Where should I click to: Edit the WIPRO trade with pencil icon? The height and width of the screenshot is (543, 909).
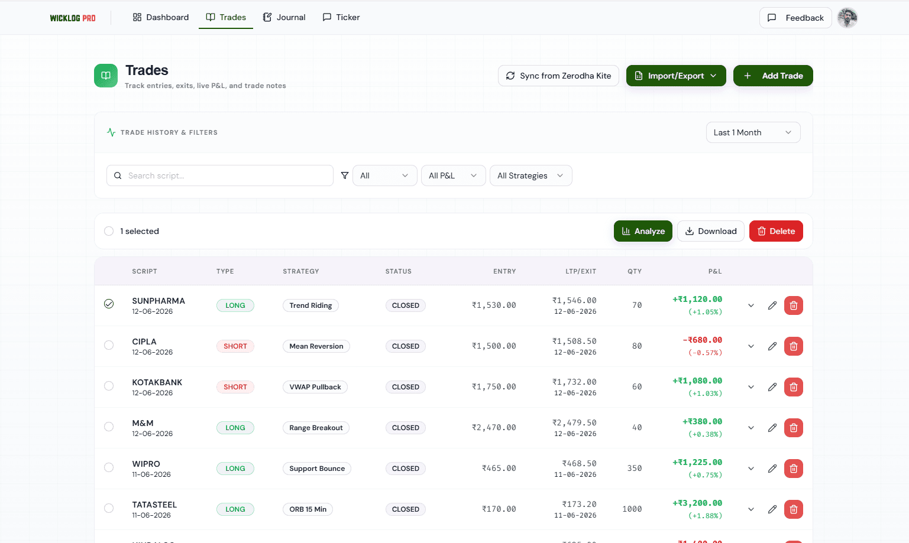[x=772, y=469]
